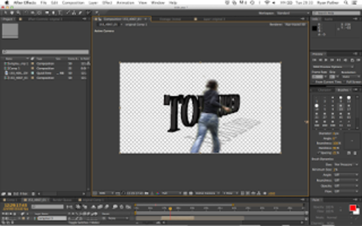Open 1 View layout dropdown
This screenshot has height=226, width=362.
230,193
